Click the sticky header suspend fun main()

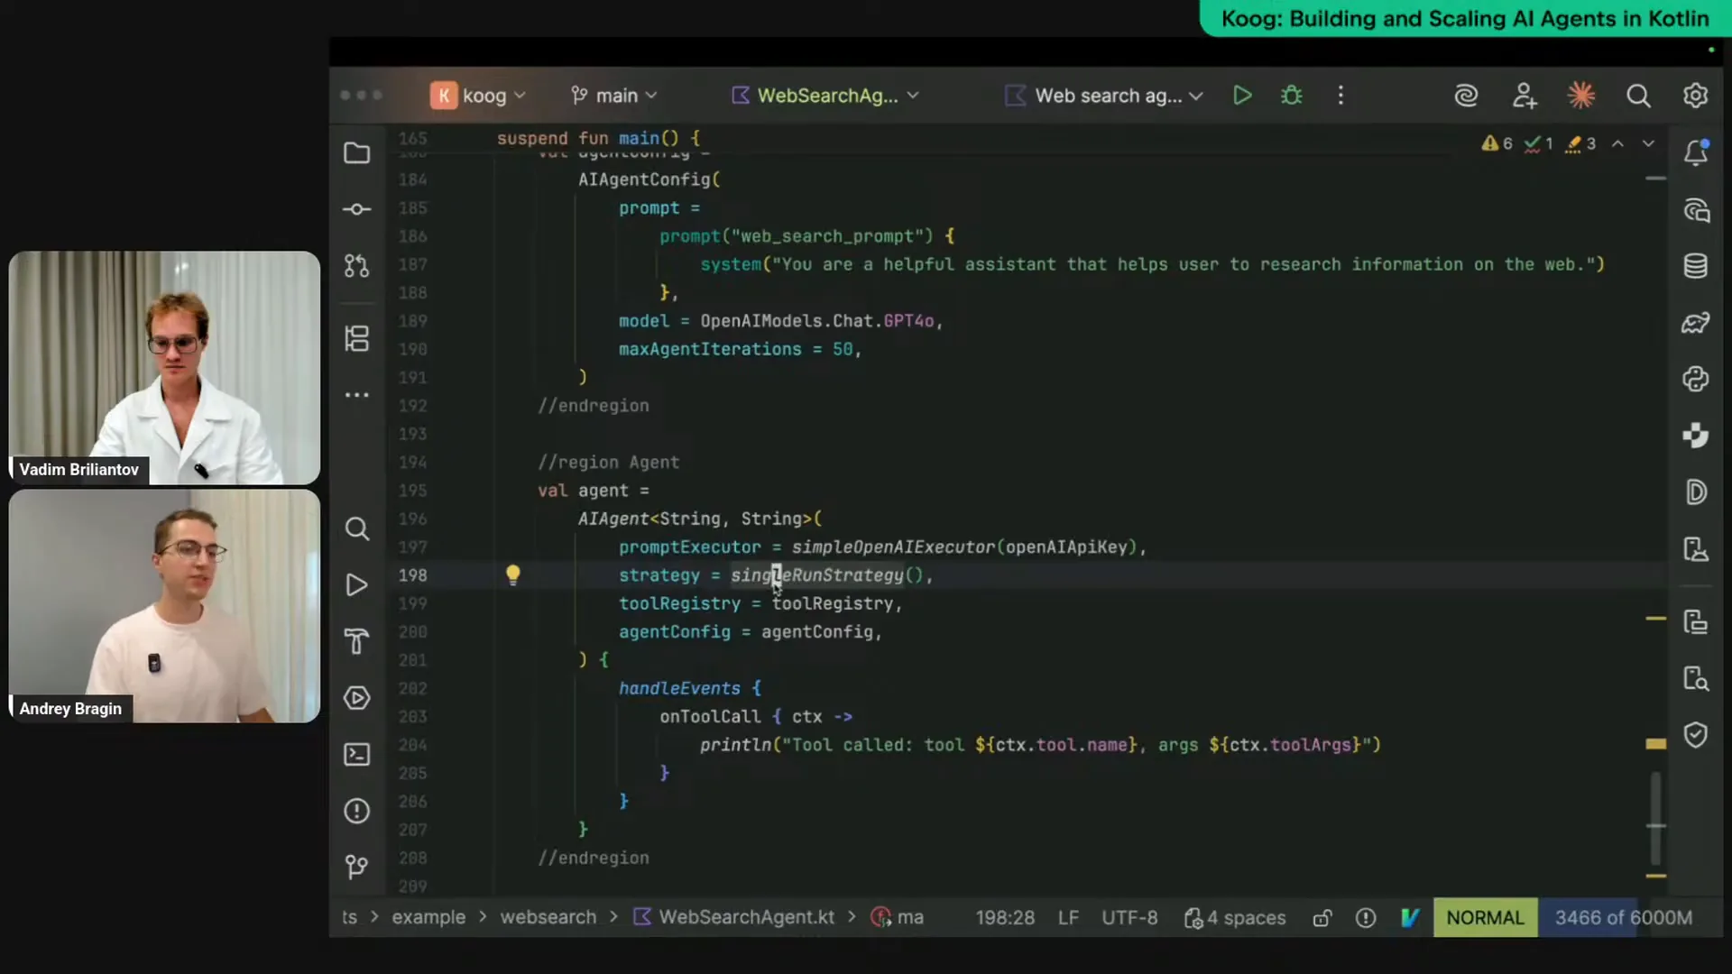[598, 138]
